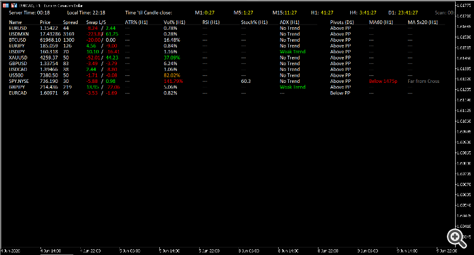Click the magnifier zoom icon
This screenshot has width=474, height=255.
(x=457, y=239)
